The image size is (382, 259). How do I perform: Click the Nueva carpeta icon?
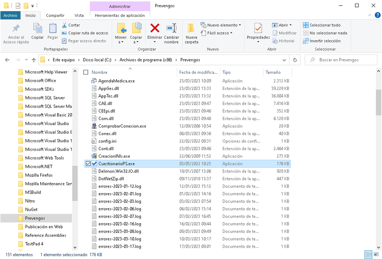(191, 29)
